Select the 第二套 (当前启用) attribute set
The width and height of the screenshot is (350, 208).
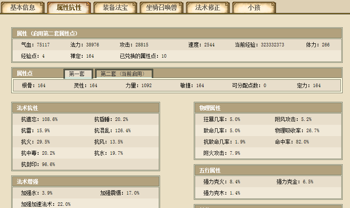[123, 74]
